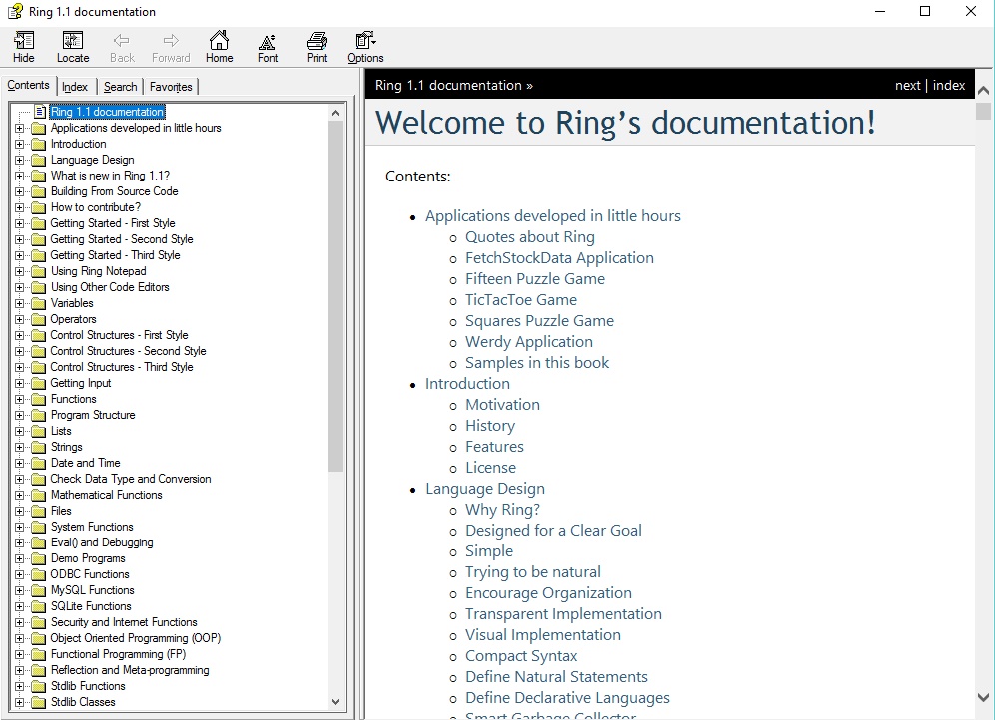Click the contents tree scroll up arrow

coord(335,113)
